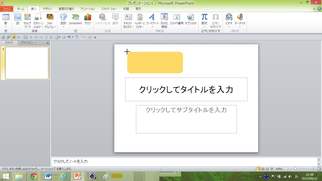Zoom out with the minus button
Viewport: 322px width, 181px height.
tap(286, 169)
